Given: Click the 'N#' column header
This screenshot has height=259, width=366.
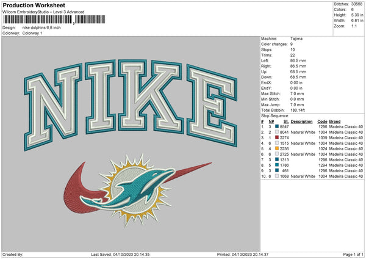Looking at the screenshot, I should click(271, 122).
